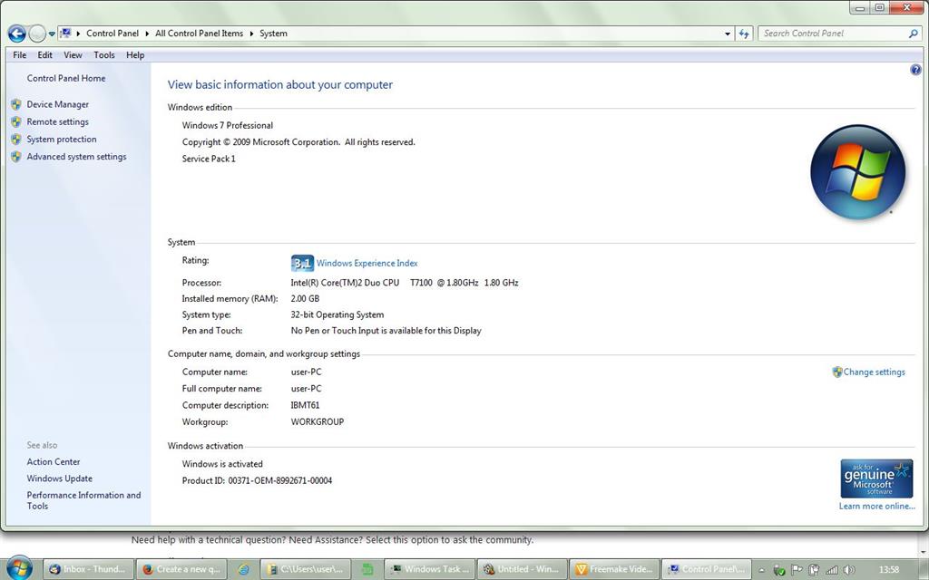Select the IBMT61 computer description
The image size is (929, 580).
[x=305, y=405]
